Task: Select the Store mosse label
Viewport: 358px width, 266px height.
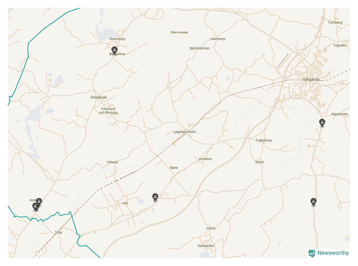Action: point(179,32)
